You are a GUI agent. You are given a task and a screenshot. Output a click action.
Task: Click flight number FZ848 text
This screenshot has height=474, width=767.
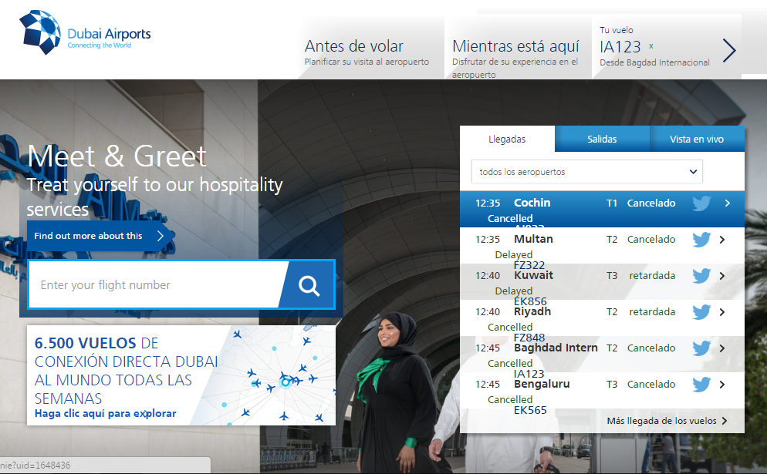[529, 338]
